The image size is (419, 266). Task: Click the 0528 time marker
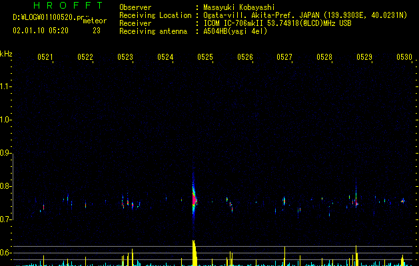[324, 57]
